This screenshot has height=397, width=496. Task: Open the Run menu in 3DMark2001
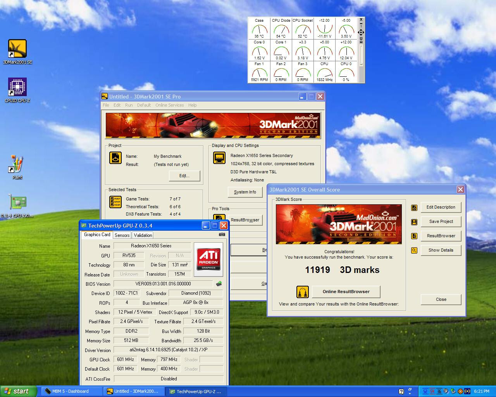click(129, 105)
